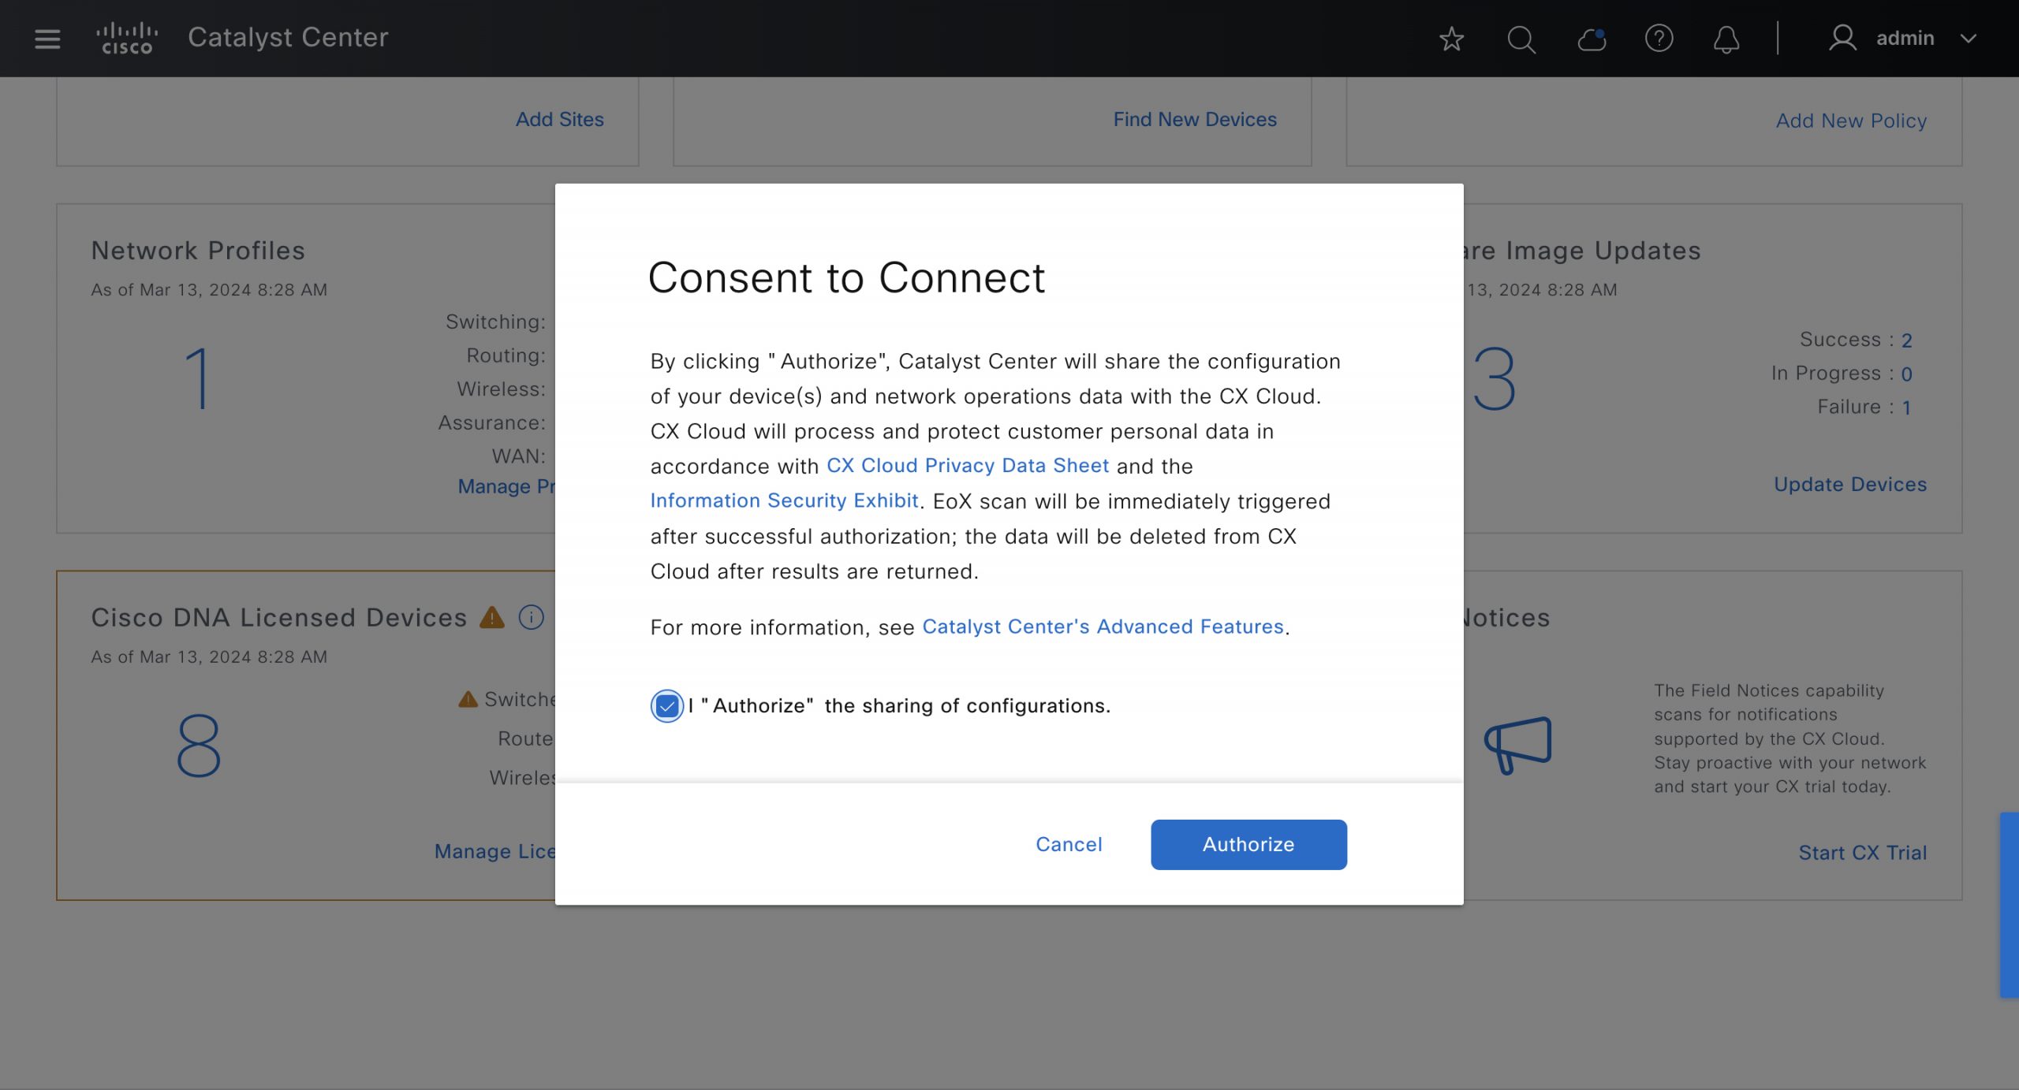Open the global search icon
The height and width of the screenshot is (1090, 2019).
click(1521, 39)
